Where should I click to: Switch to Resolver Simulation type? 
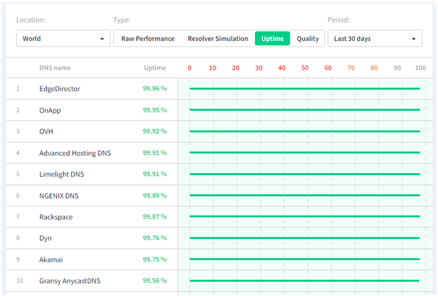tap(218, 38)
